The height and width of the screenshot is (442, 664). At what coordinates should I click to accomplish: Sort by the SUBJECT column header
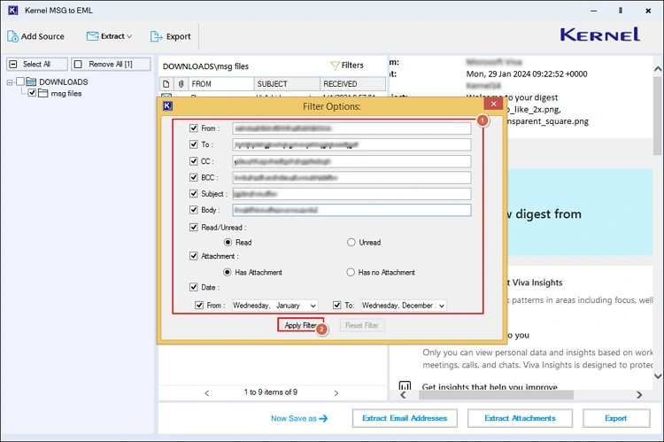click(287, 84)
